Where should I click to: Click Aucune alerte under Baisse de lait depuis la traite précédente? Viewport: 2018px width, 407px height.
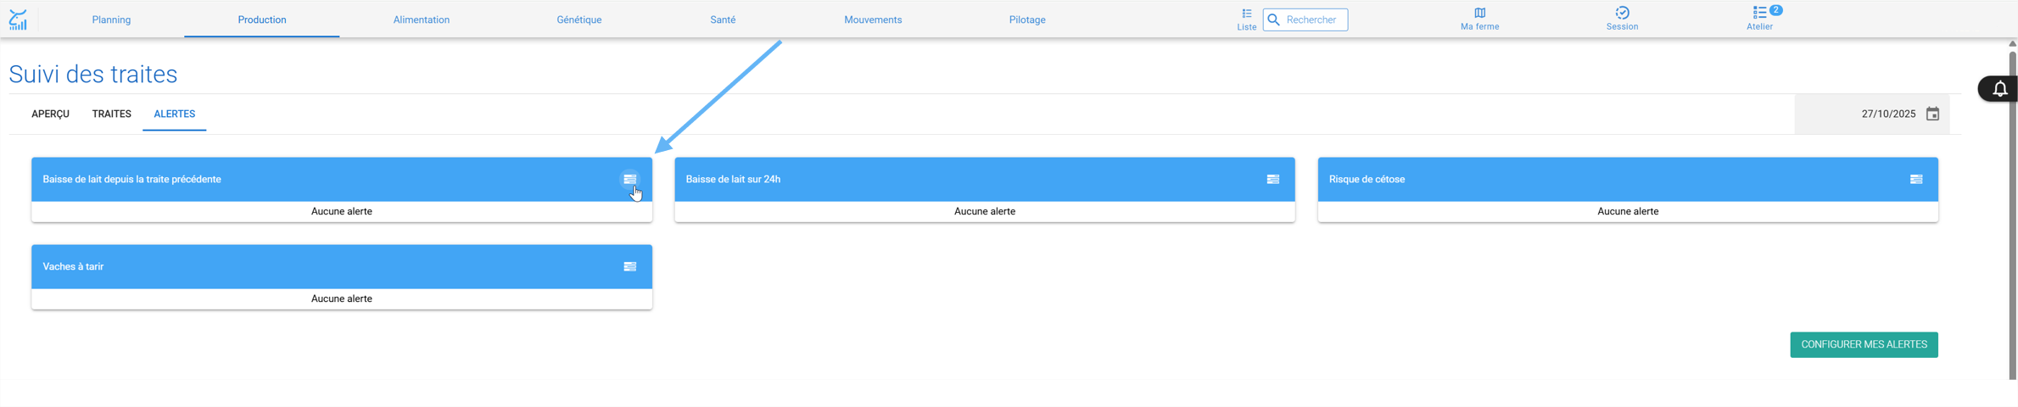pyautogui.click(x=341, y=211)
